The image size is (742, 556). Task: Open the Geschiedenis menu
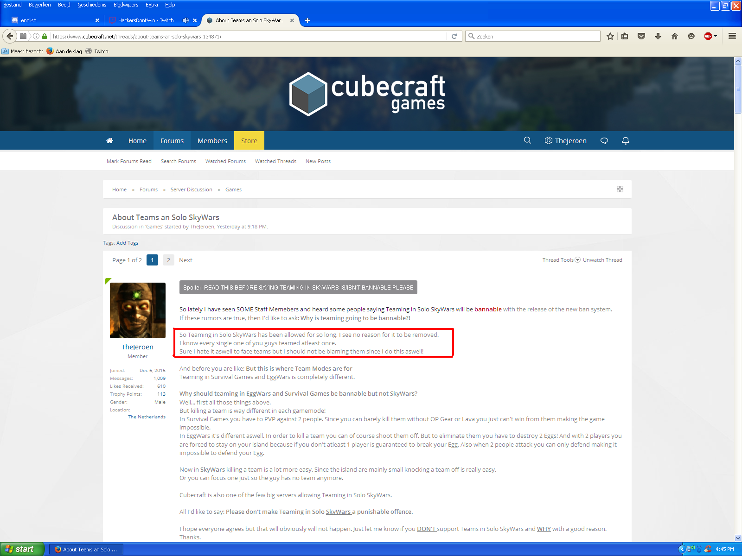click(x=92, y=5)
